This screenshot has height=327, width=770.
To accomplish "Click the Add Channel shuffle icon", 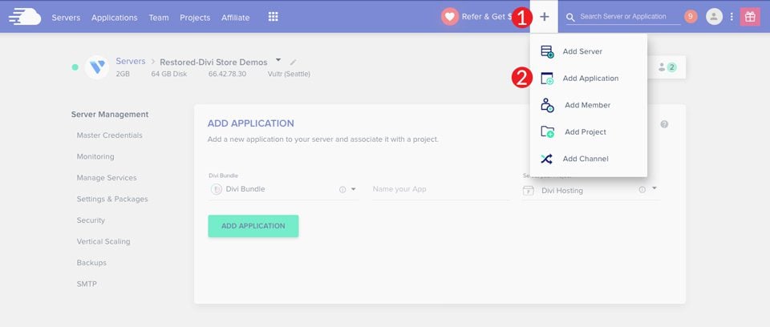I will [546, 159].
